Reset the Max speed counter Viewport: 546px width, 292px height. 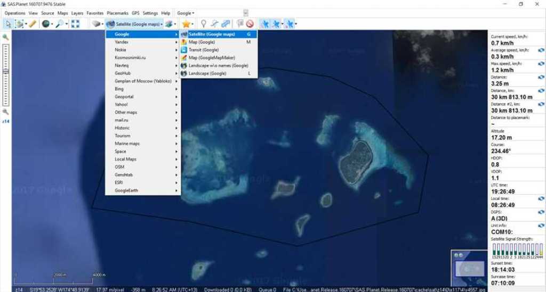(541, 63)
